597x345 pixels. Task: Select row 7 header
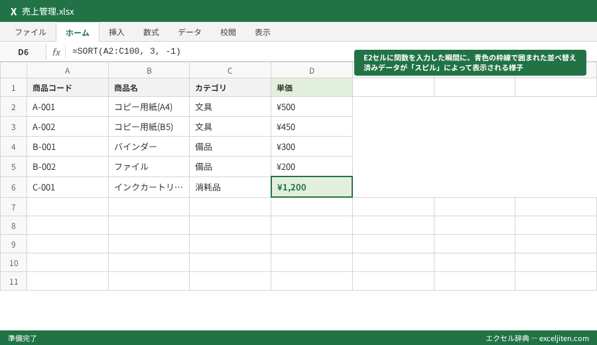(13, 207)
